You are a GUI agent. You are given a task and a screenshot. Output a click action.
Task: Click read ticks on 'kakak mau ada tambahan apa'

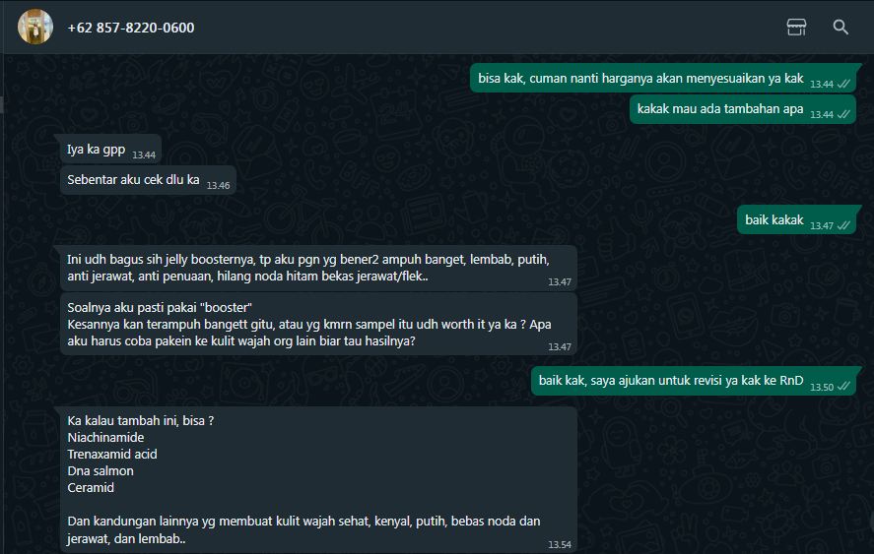coord(843,114)
